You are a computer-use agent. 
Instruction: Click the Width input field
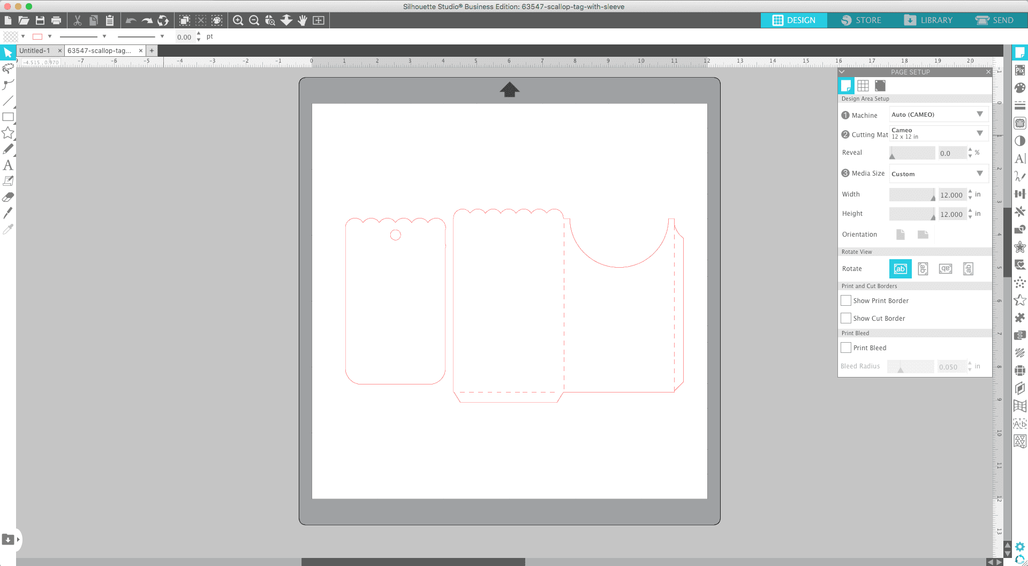[951, 195]
